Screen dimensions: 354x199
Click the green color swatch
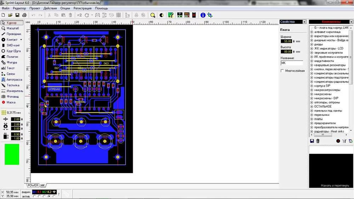coord(12,154)
